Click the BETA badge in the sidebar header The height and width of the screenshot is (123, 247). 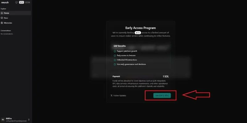point(22,2)
